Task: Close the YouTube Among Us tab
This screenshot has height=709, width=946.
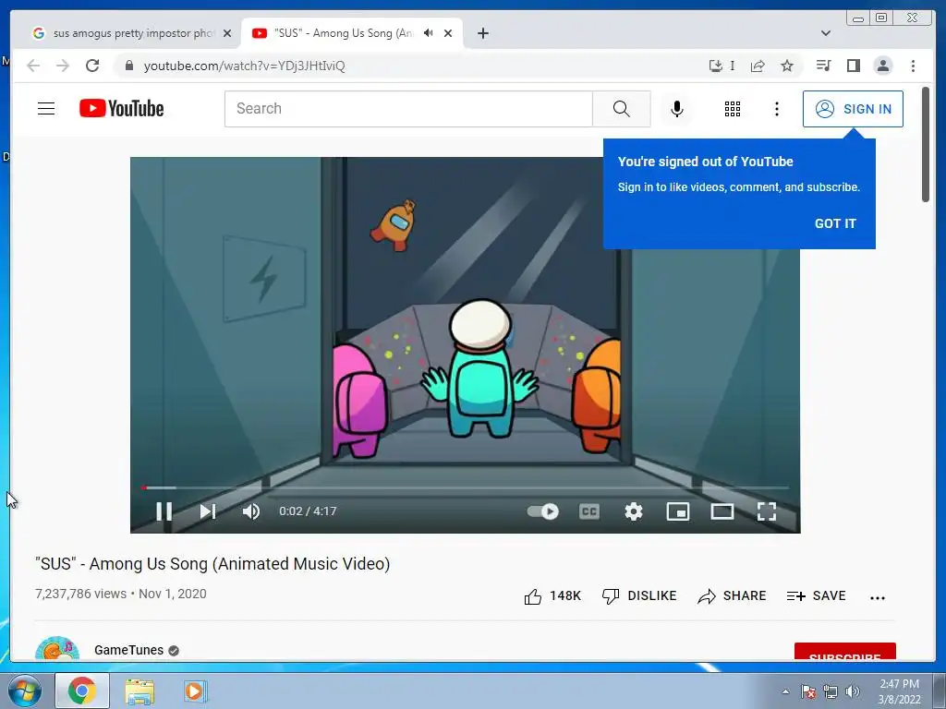Action: point(448,33)
